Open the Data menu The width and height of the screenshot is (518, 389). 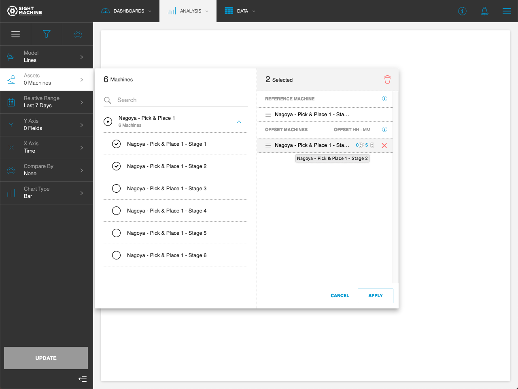tap(240, 11)
